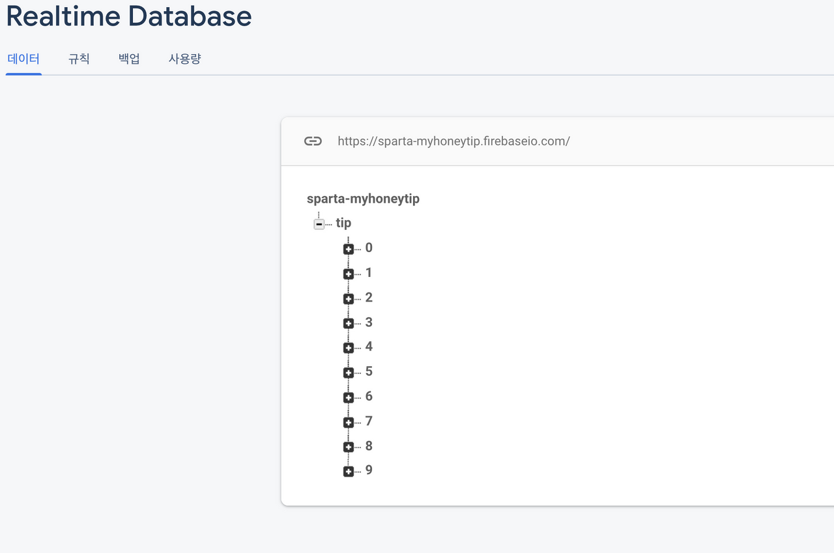
Task: Select the 데이터 tab
Action: pyautogui.click(x=23, y=59)
